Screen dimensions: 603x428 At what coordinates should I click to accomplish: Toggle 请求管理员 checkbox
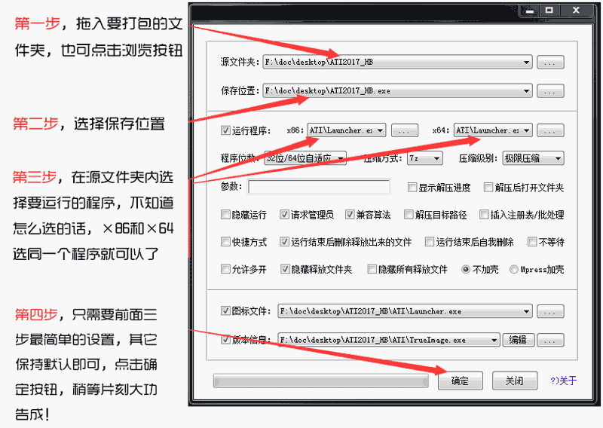click(x=284, y=215)
